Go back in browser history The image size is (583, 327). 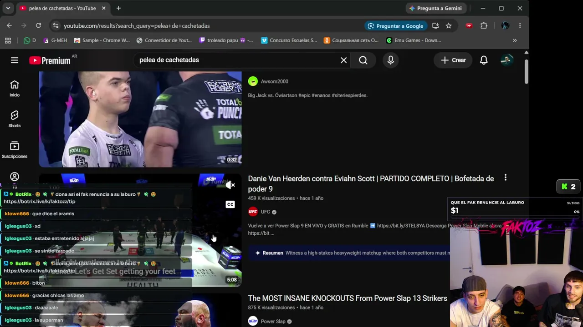(x=9, y=26)
